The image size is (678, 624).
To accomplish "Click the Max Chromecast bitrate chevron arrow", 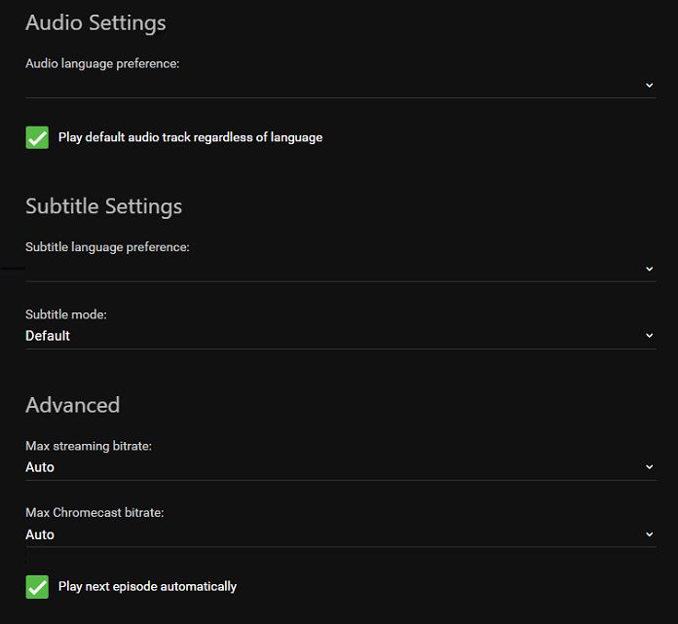I will 650,534.
